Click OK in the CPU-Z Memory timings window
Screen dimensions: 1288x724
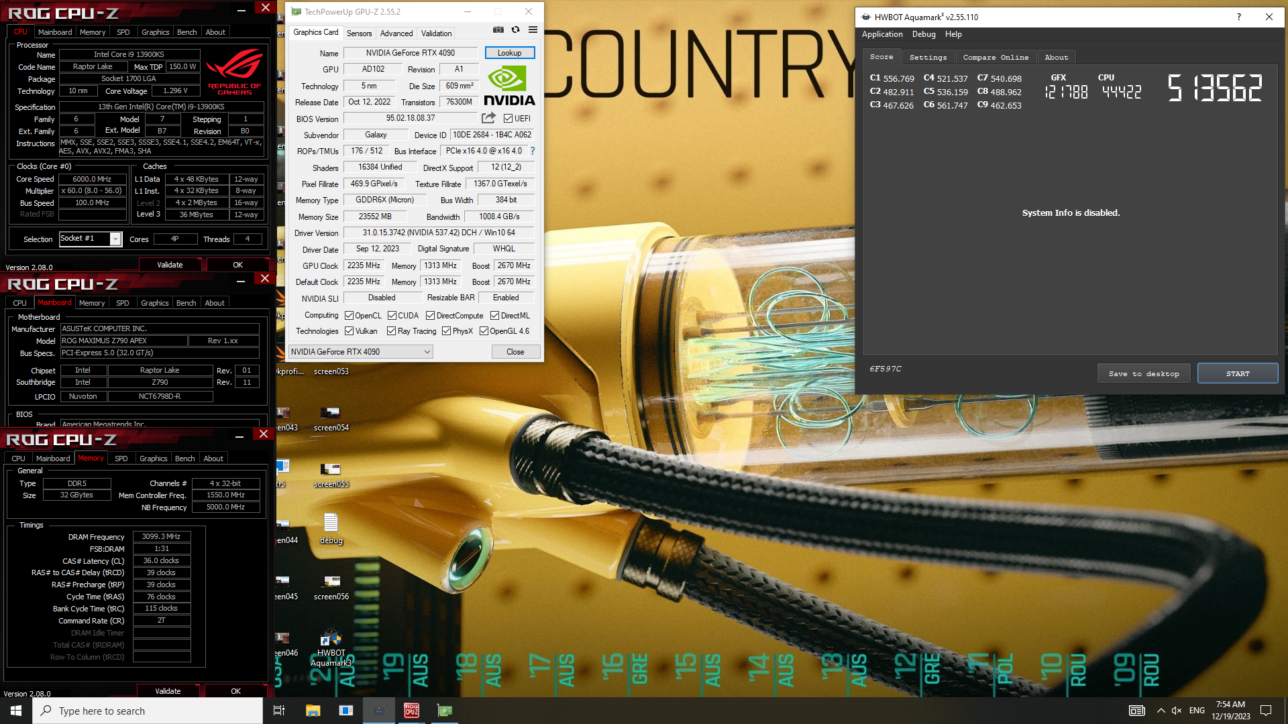235,691
